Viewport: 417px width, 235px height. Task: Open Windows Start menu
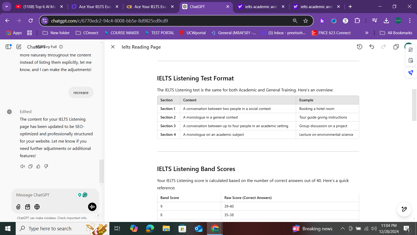pos(8,228)
